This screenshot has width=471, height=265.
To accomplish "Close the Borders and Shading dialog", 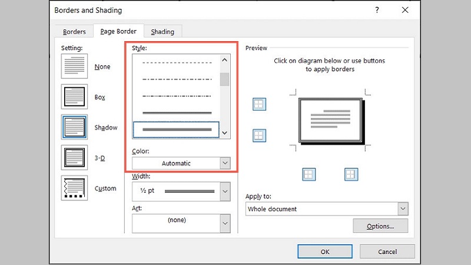I will 405,10.
